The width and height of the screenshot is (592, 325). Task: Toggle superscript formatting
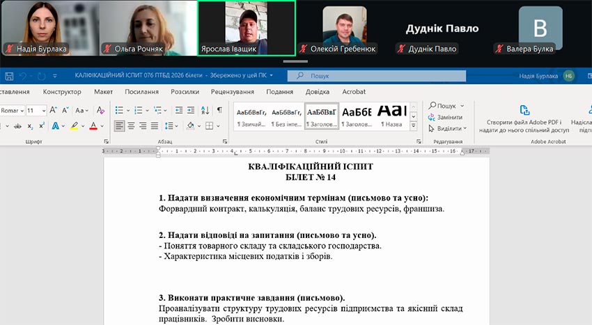pos(42,126)
